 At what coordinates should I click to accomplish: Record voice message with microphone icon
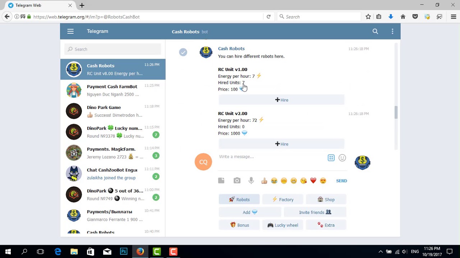pos(251,181)
